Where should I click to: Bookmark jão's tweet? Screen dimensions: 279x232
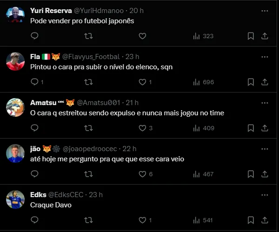251,174
